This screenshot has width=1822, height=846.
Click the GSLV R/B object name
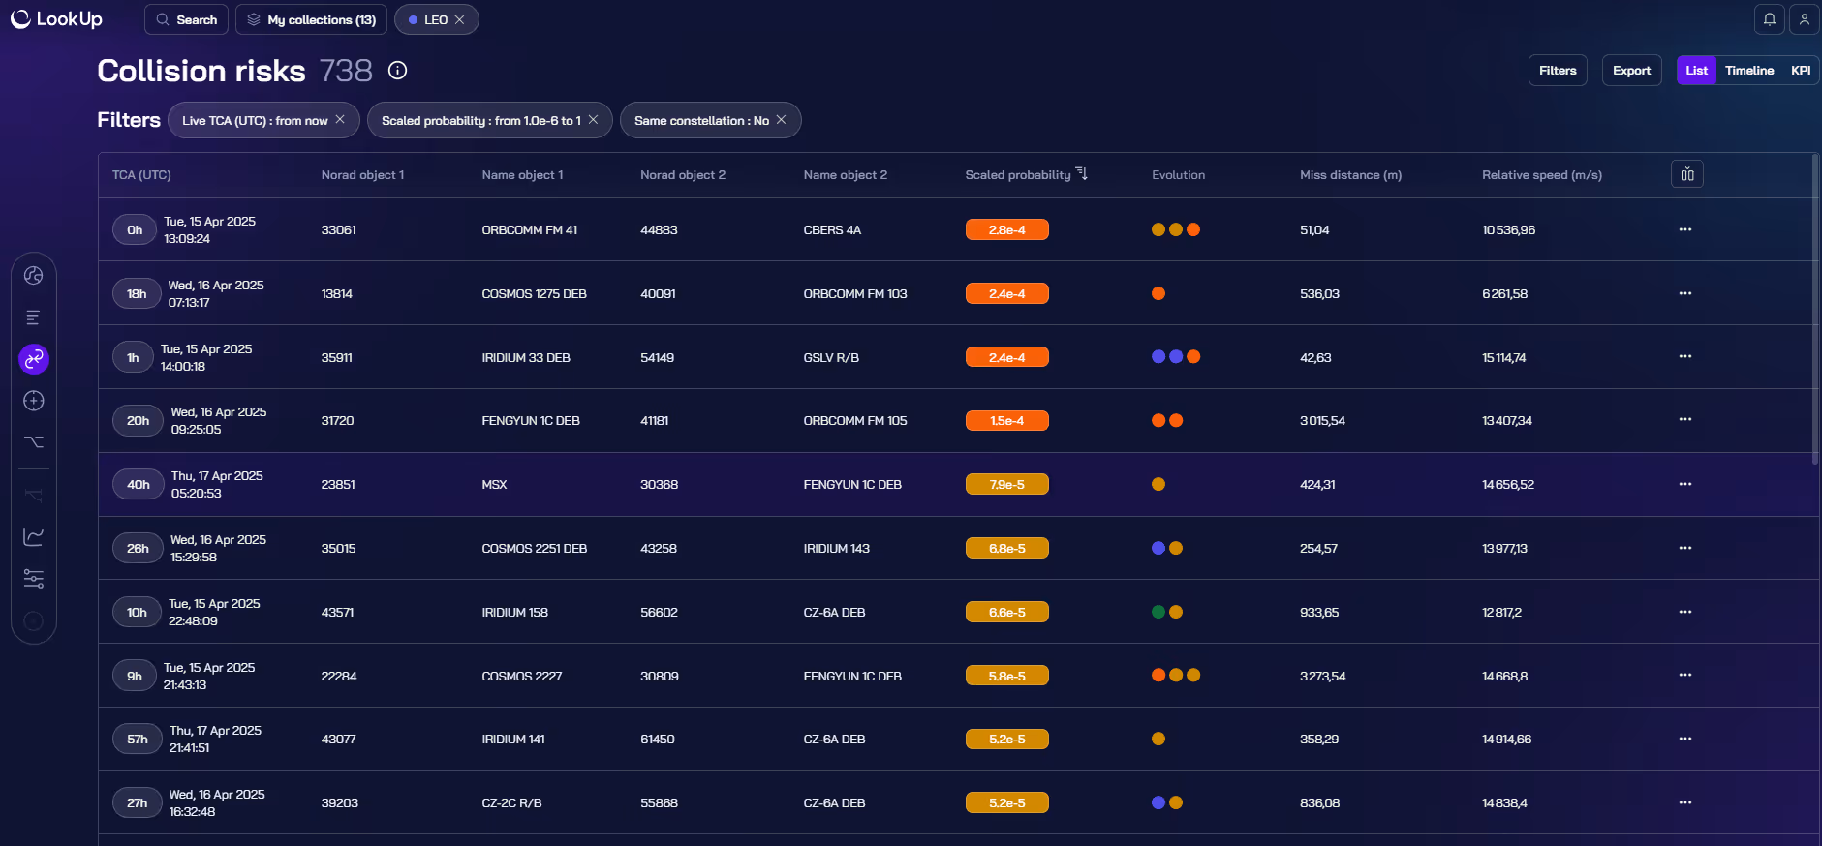coord(831,357)
